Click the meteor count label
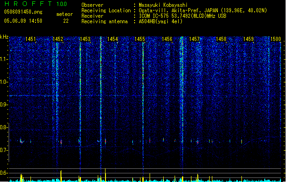This screenshot has height=182, width=286. click(x=65, y=14)
